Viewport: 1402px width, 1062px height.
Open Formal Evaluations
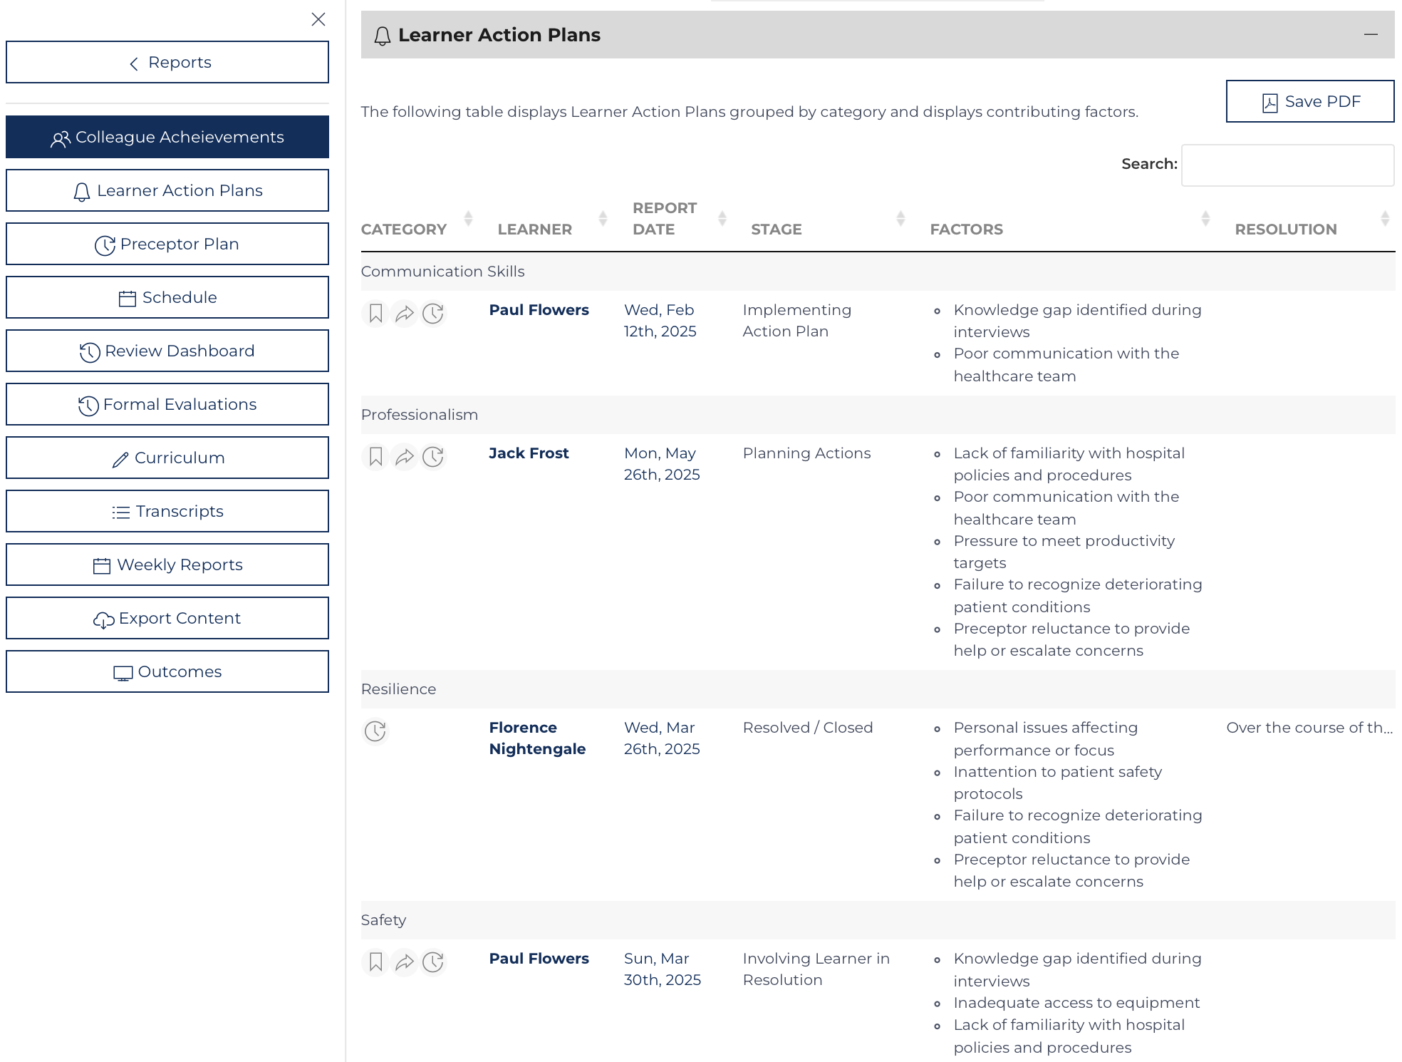(x=167, y=404)
